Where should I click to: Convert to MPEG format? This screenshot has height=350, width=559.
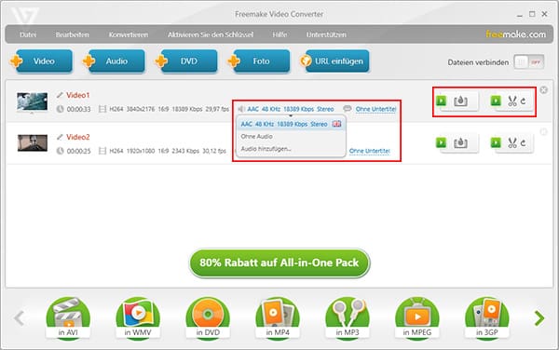coord(417,318)
